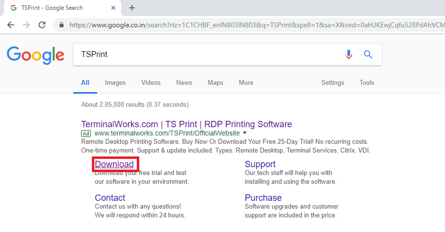Click 'One-time payment' description line
Screen dimensions: 445x232
[x=226, y=151]
